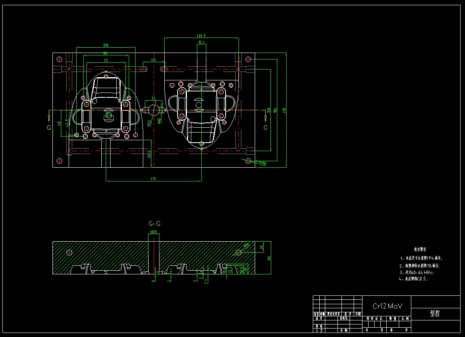The width and height of the screenshot is (465, 337).
Task: Select technical note 3 with 60-64 HRc
Action: tap(417, 272)
